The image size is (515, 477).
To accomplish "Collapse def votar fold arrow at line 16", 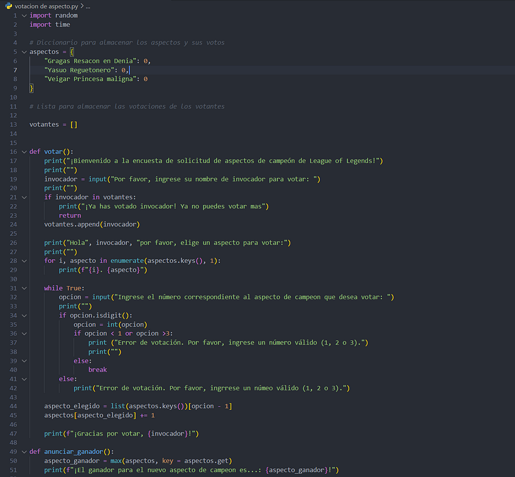I will pyautogui.click(x=24, y=152).
